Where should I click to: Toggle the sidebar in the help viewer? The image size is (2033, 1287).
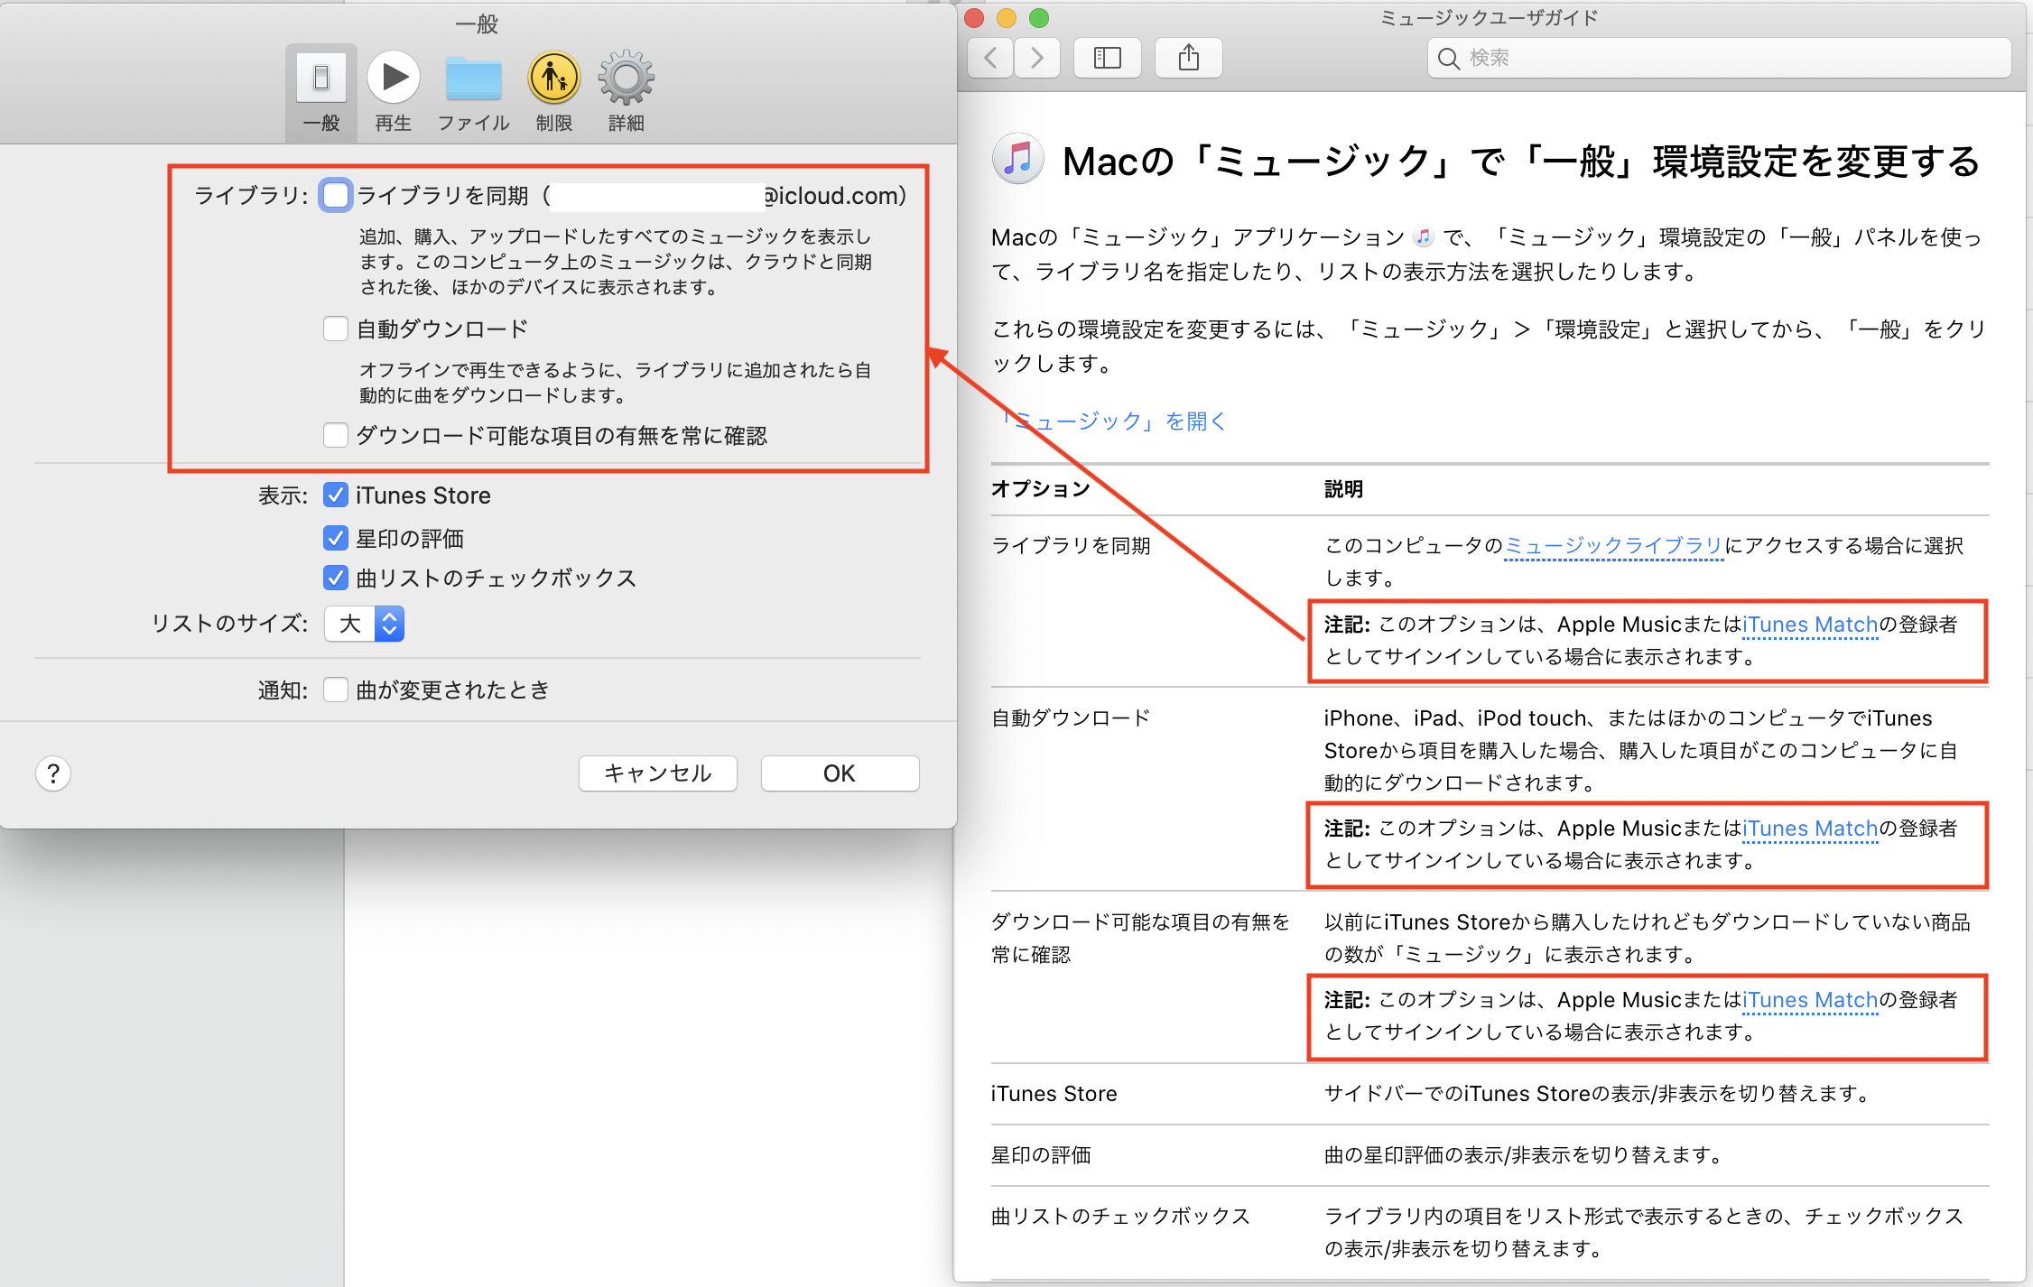(x=1107, y=59)
